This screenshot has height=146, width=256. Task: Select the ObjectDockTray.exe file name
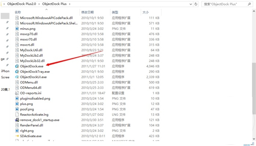[x=35, y=71]
